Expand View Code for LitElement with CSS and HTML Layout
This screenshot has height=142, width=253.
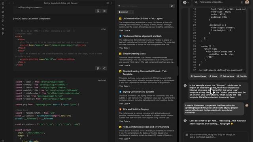[125, 30]
